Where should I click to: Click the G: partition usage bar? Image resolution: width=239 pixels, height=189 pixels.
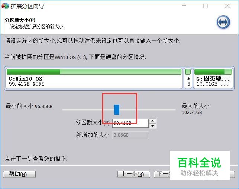[213, 72]
